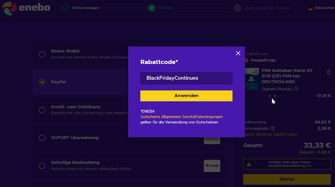Open Deutschland region selector
Viewport: 335px width, 187px height.
click(x=321, y=8)
